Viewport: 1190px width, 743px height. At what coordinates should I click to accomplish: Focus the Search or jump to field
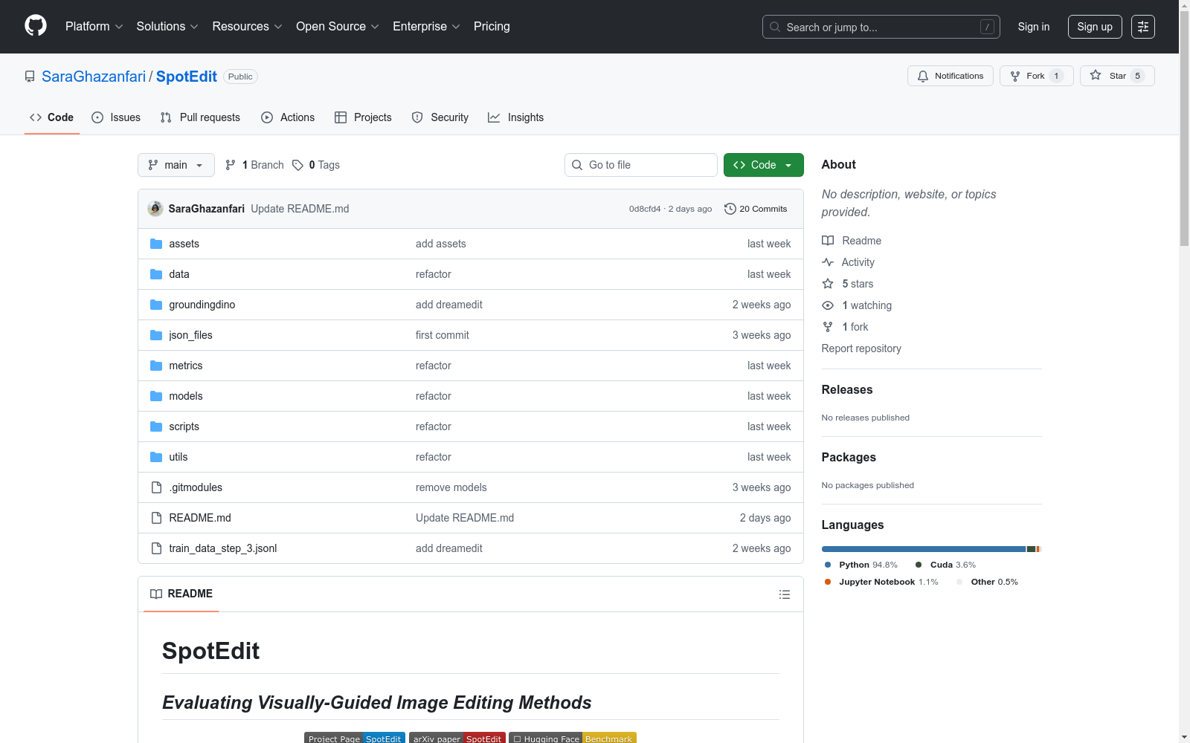click(x=881, y=27)
